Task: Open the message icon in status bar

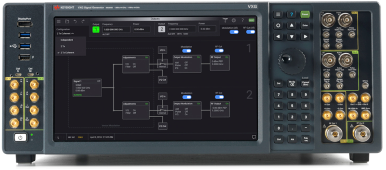Action: click(254, 137)
